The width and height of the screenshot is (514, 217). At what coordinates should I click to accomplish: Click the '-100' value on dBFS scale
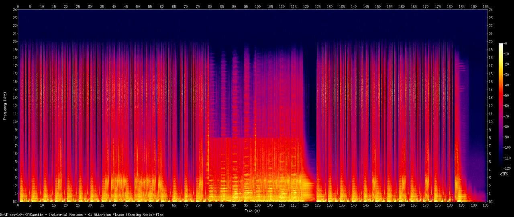508,147
